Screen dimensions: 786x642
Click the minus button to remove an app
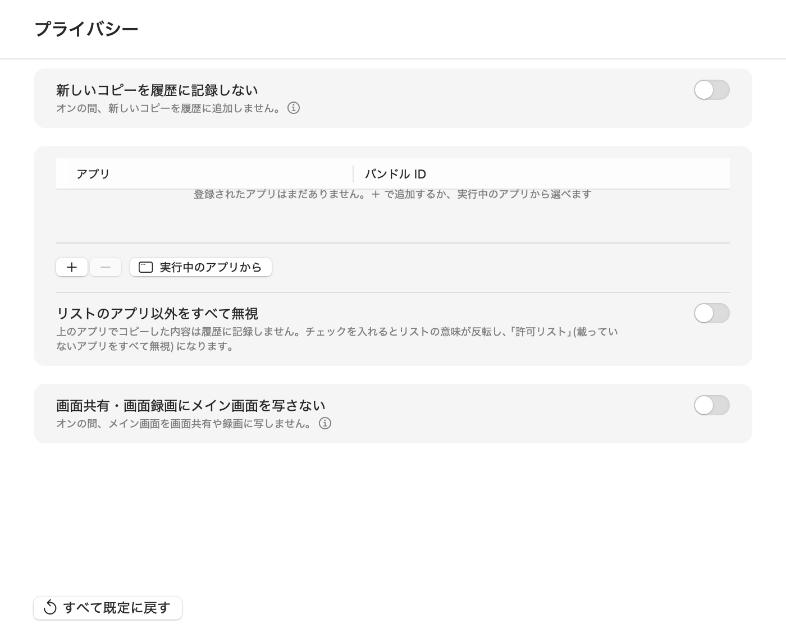pos(106,267)
